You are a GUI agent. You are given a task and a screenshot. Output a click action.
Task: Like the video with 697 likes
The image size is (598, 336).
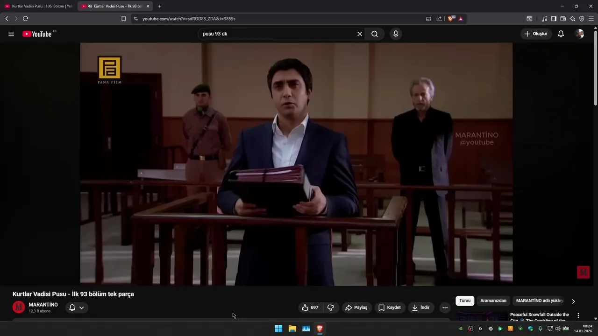(x=310, y=308)
